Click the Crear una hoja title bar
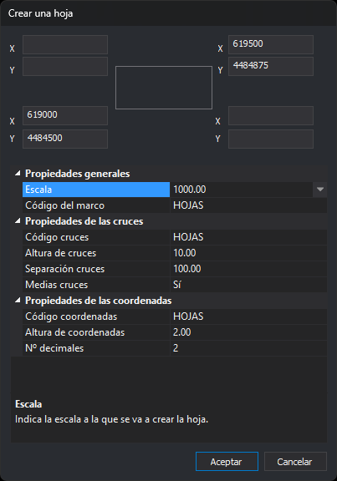 168,13
